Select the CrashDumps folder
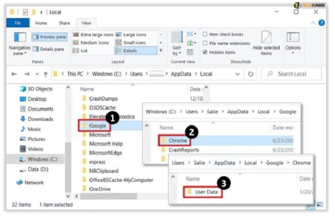 pos(100,98)
